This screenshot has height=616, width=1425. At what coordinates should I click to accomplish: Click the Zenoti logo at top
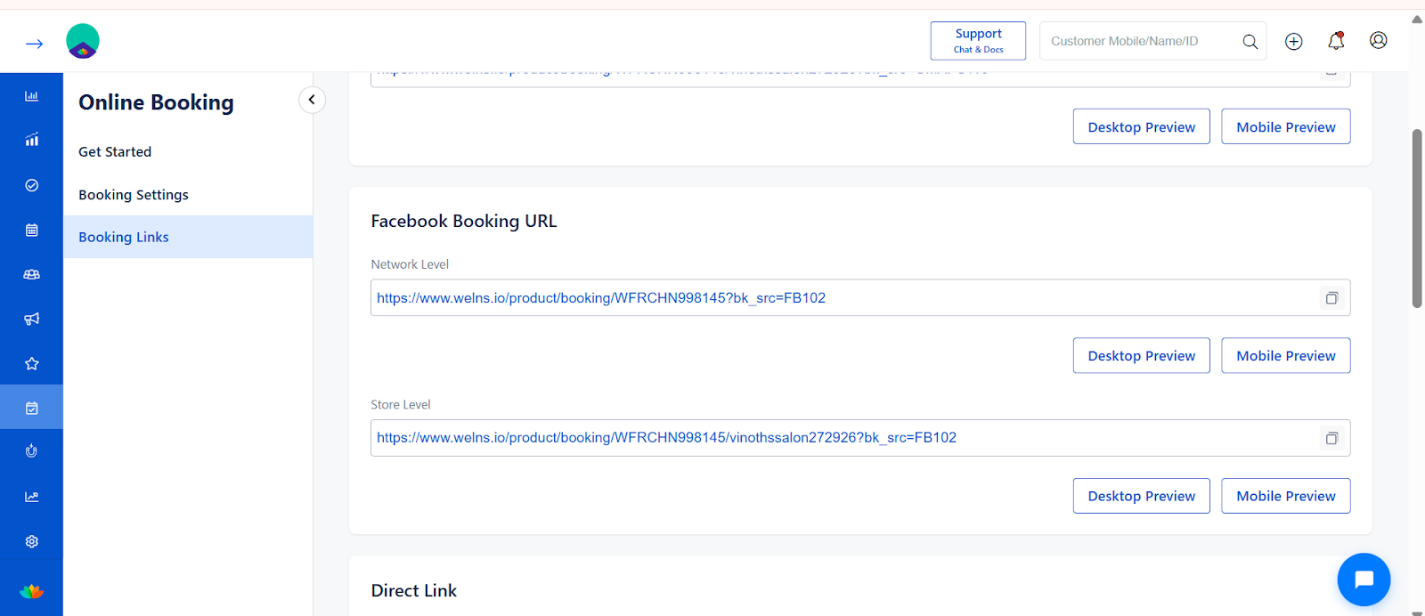(x=83, y=41)
